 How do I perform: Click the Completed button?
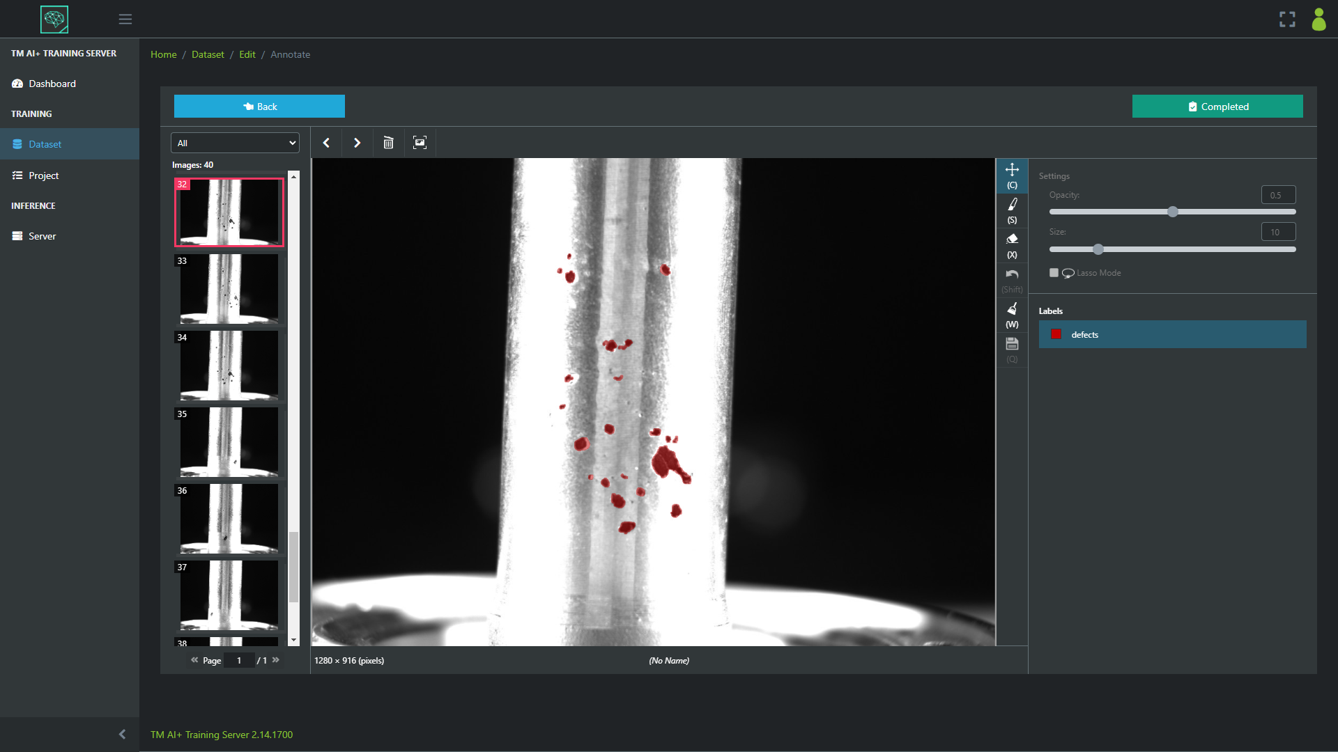1217,107
